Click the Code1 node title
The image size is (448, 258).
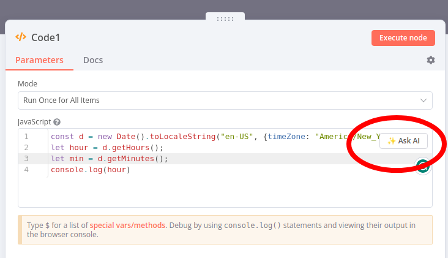46,37
